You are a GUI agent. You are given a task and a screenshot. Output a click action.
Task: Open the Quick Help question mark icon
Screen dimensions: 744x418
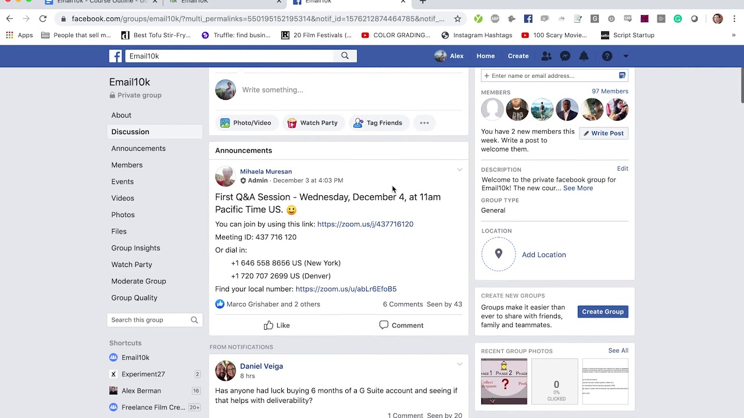coord(607,56)
